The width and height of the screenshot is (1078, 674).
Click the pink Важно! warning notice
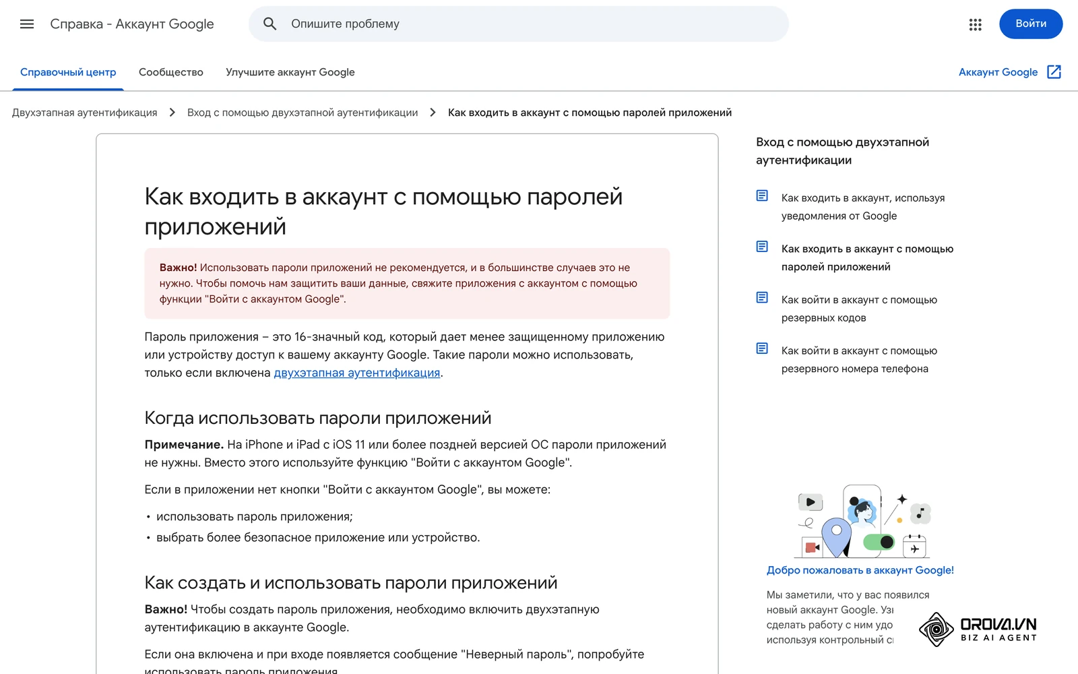(x=407, y=283)
